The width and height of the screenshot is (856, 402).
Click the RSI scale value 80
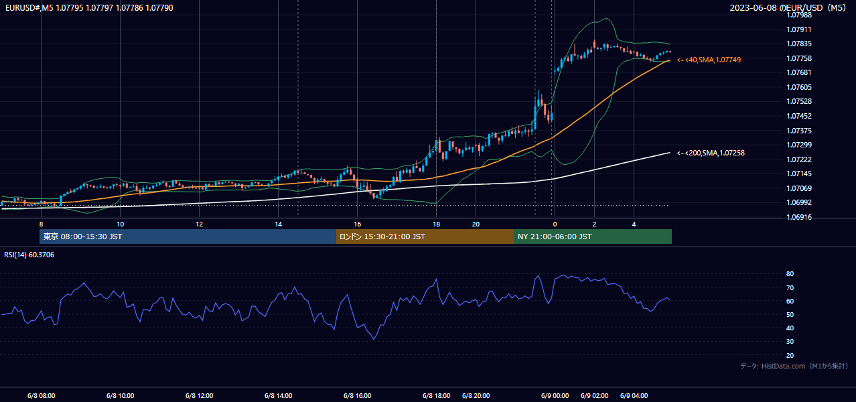tap(790, 274)
